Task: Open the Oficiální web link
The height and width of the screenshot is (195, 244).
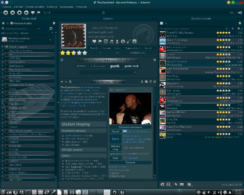Action: point(130,158)
